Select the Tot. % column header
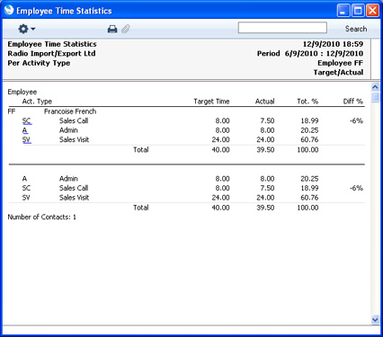383x337 pixels. [307, 102]
